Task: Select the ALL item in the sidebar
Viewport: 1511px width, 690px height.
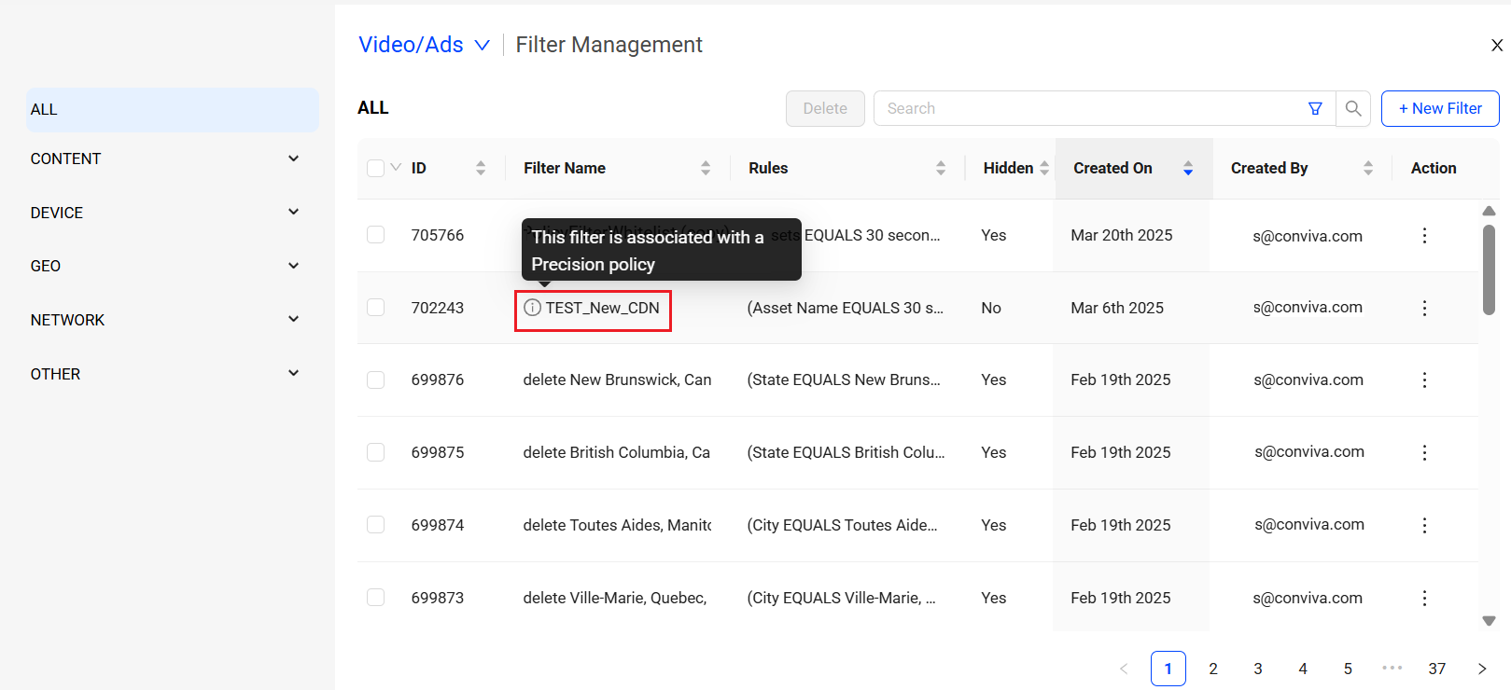Action: click(x=172, y=109)
